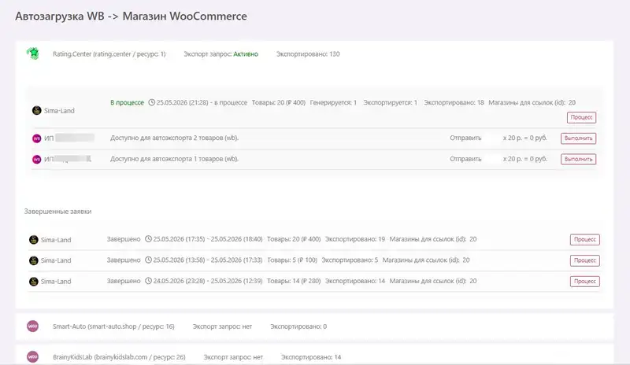Click clock icon beside 25.05.2026 (21:28)
Screen dimensions: 630x365
pos(151,102)
